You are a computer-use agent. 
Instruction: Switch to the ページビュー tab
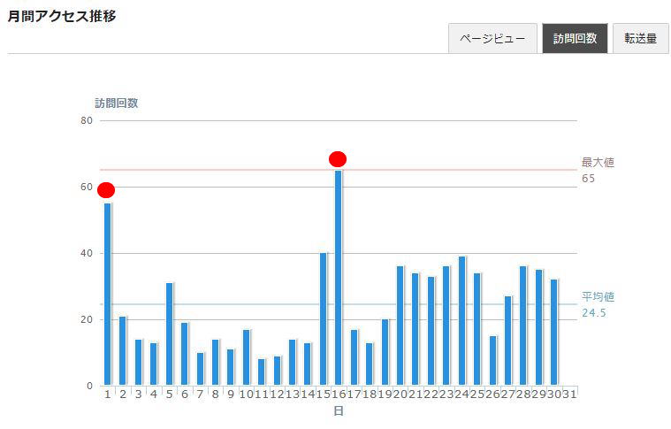tap(492, 39)
